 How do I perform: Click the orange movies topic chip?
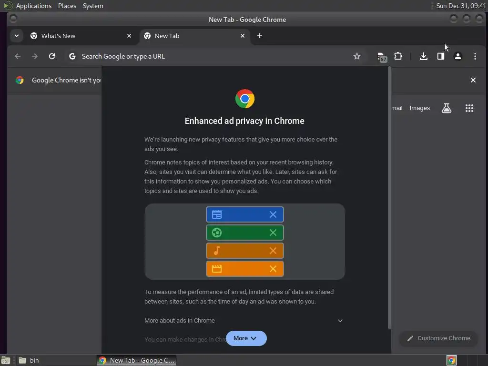(x=244, y=269)
